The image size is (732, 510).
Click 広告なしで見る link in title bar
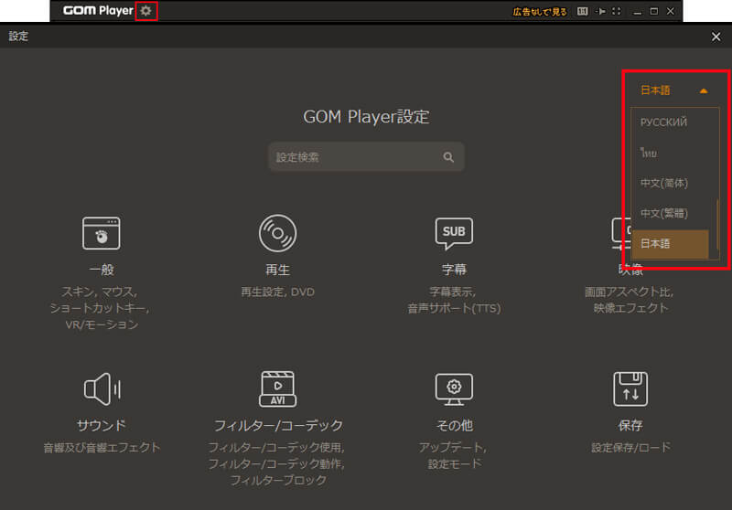[x=540, y=12]
